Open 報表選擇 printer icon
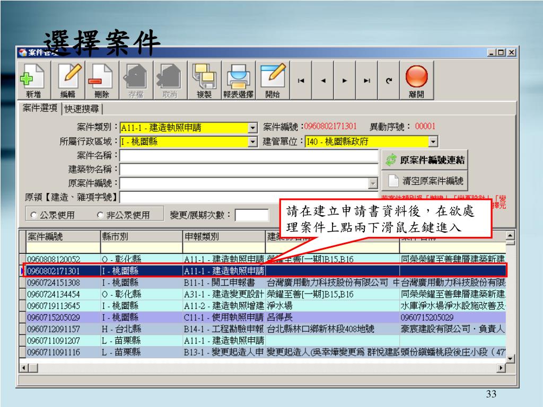This screenshot has height=407, width=543. click(238, 81)
